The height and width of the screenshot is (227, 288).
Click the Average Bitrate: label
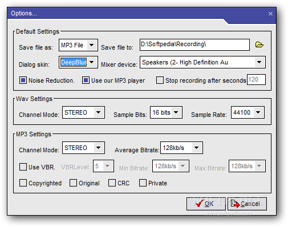pyautogui.click(x=137, y=150)
